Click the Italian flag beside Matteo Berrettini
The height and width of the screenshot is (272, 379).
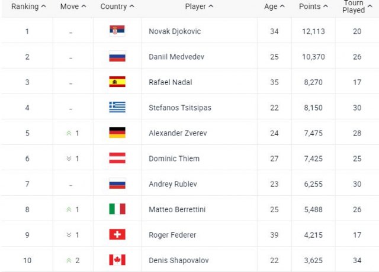(x=117, y=209)
